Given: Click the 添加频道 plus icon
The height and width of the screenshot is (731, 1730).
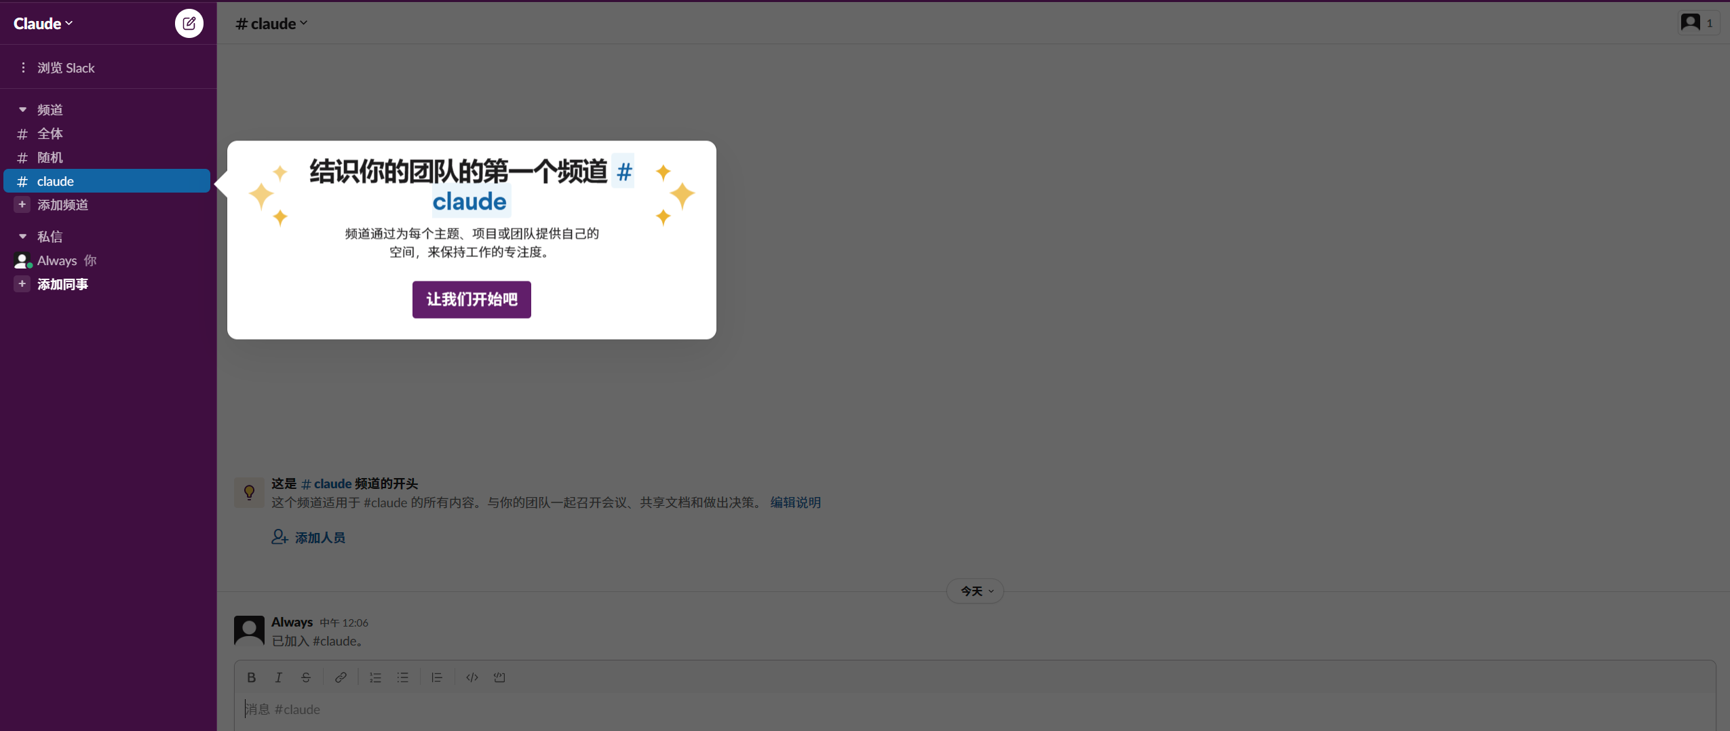Looking at the screenshot, I should (22, 205).
